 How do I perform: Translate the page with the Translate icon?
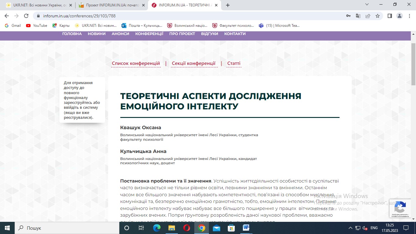click(x=358, y=15)
